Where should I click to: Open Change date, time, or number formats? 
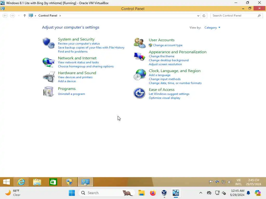point(175,83)
